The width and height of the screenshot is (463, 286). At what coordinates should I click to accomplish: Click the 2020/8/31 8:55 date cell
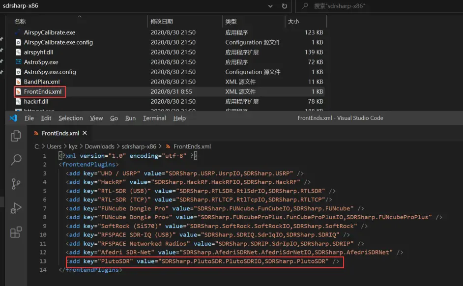tap(171, 92)
